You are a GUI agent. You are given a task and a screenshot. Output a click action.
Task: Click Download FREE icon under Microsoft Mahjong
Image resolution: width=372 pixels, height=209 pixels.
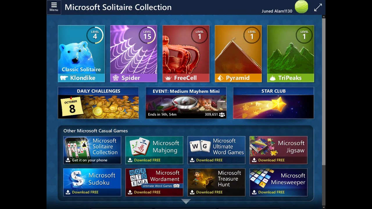click(130, 160)
